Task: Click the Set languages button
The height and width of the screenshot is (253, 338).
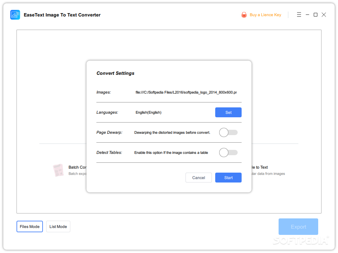Action: [228, 112]
